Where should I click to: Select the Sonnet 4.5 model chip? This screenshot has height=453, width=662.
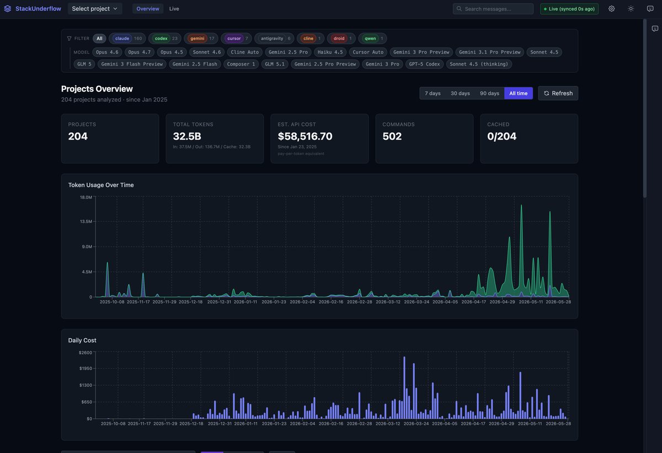point(544,52)
